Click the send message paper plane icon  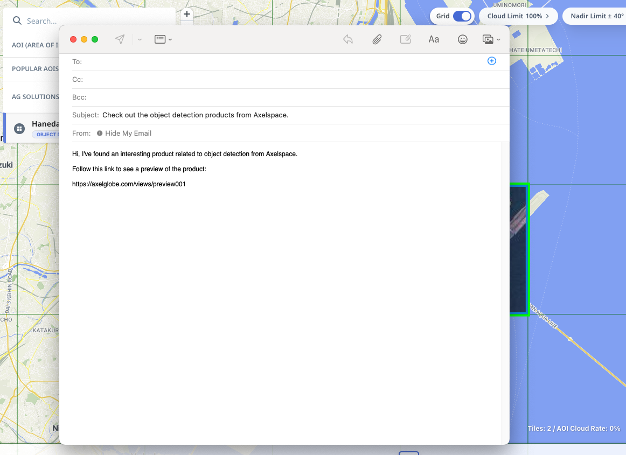(120, 39)
